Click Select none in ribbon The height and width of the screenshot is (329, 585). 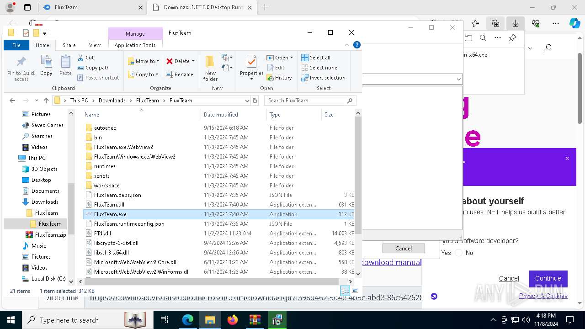click(x=319, y=68)
